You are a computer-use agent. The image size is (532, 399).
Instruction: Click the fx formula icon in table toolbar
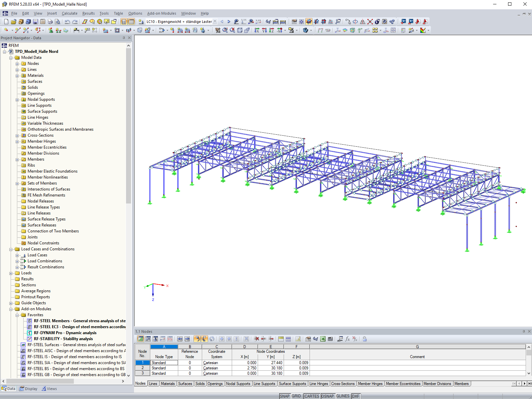pos(347,339)
